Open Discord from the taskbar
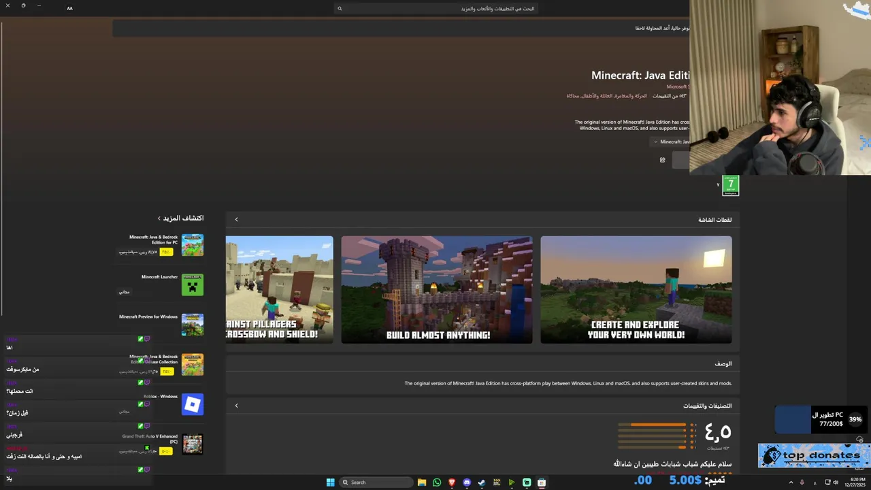The width and height of the screenshot is (871, 490). click(x=467, y=483)
